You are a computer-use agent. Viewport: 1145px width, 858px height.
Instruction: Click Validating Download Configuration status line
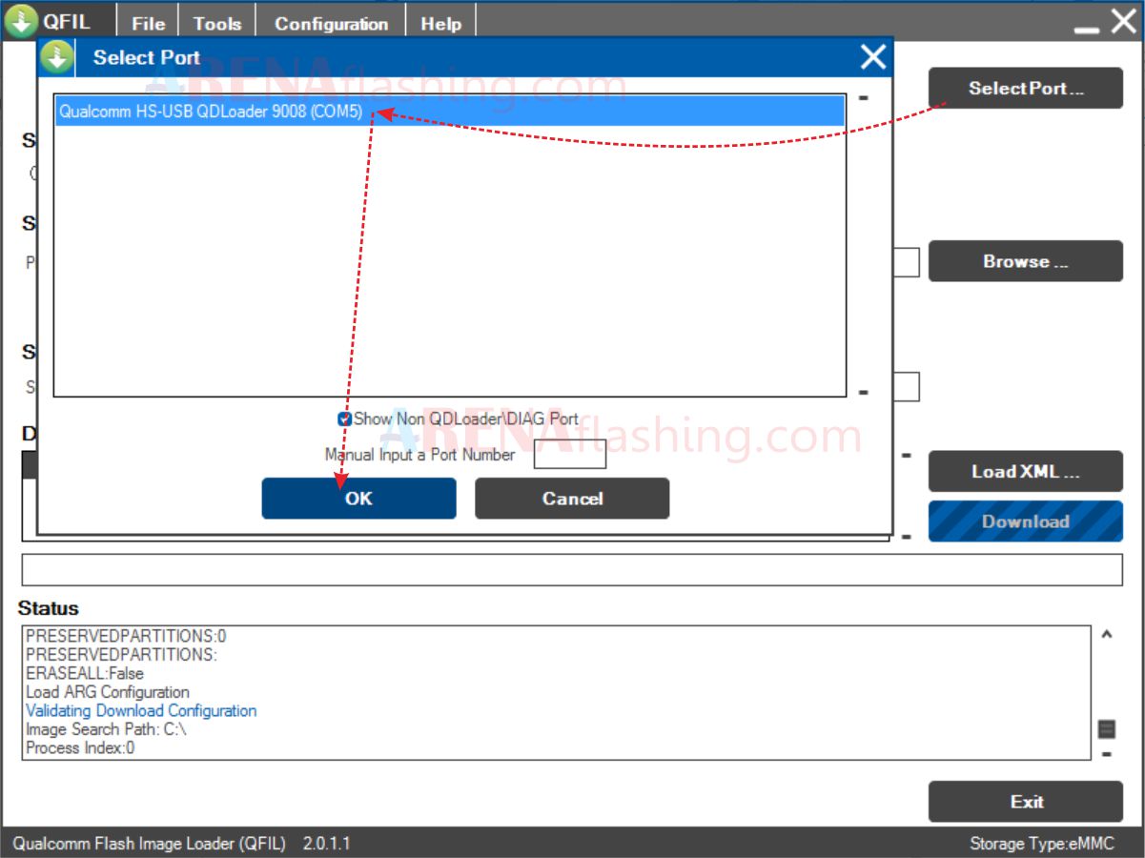(141, 711)
